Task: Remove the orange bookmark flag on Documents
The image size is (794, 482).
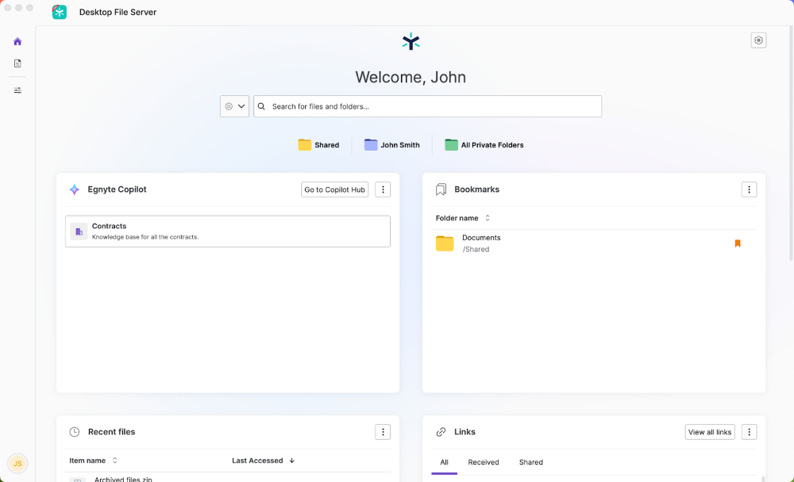Action: pos(738,243)
